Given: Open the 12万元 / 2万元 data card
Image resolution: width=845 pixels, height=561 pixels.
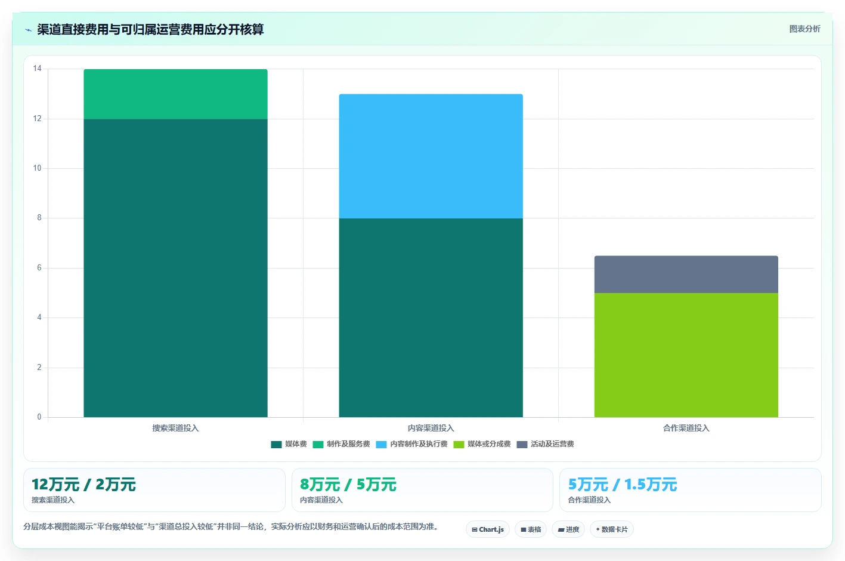Looking at the screenshot, I should point(154,490).
